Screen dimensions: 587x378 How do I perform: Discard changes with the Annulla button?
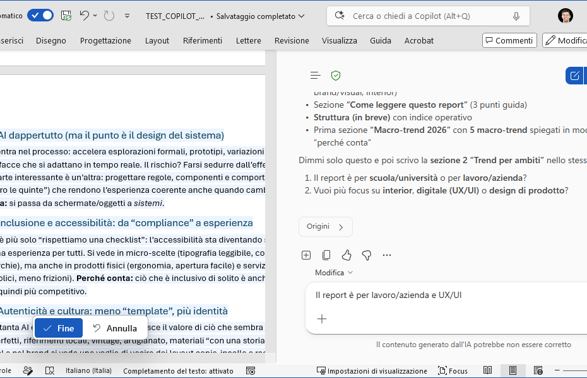pyautogui.click(x=115, y=328)
